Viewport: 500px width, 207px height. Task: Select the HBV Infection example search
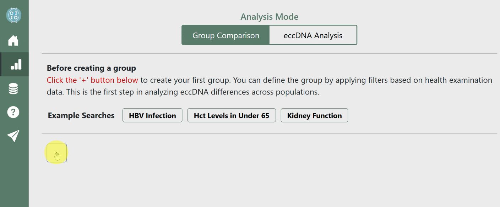click(152, 116)
